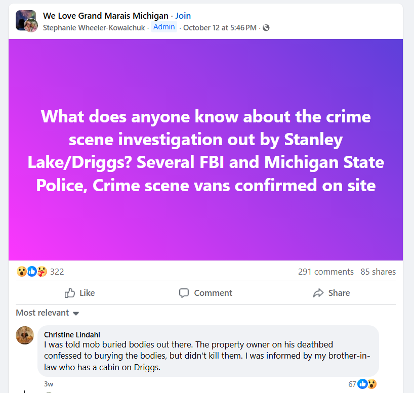414x393 pixels.
Task: Click the group avatar image
Action: tap(26, 21)
